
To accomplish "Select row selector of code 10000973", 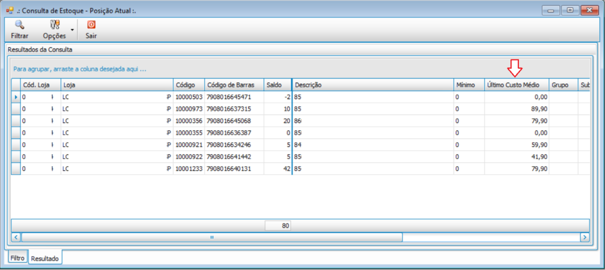I will pyautogui.click(x=15, y=109).
